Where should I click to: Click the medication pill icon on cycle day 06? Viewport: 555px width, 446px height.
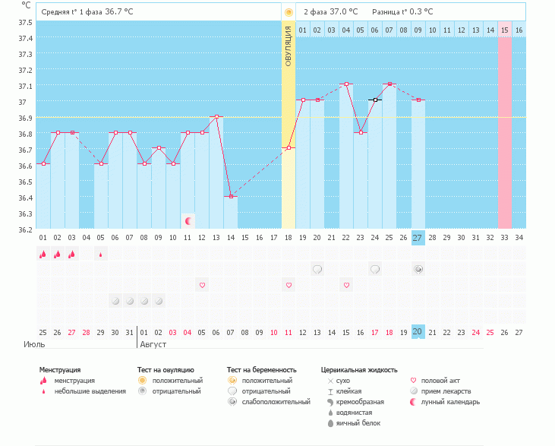[x=115, y=301]
